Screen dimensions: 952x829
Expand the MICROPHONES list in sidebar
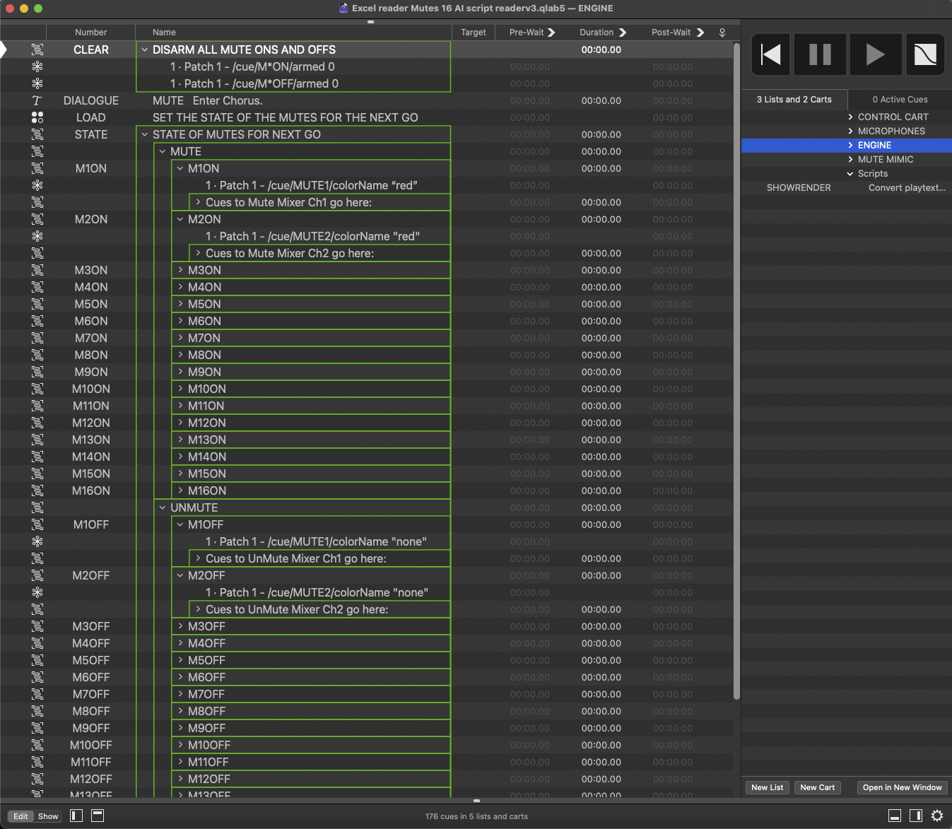(850, 131)
